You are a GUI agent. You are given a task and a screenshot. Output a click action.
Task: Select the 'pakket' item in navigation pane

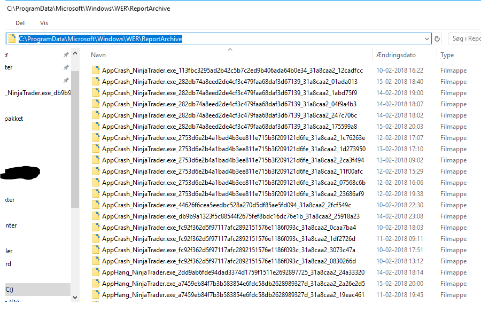pos(14,119)
